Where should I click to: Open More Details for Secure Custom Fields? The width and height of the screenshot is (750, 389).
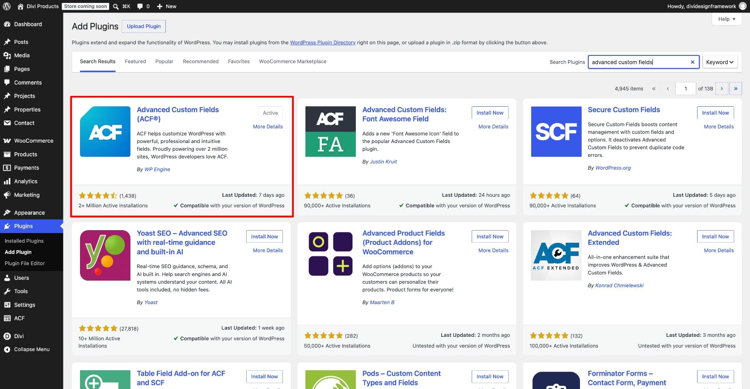click(x=719, y=127)
